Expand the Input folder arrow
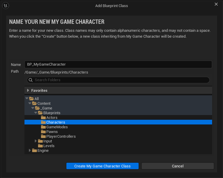This screenshot has height=178, width=223. 36,141
